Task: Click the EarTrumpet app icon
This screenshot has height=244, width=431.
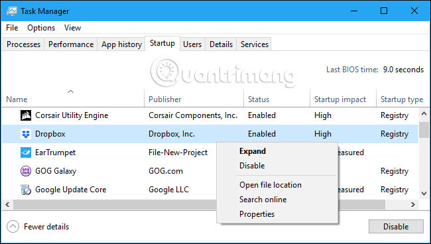Action: click(26, 152)
